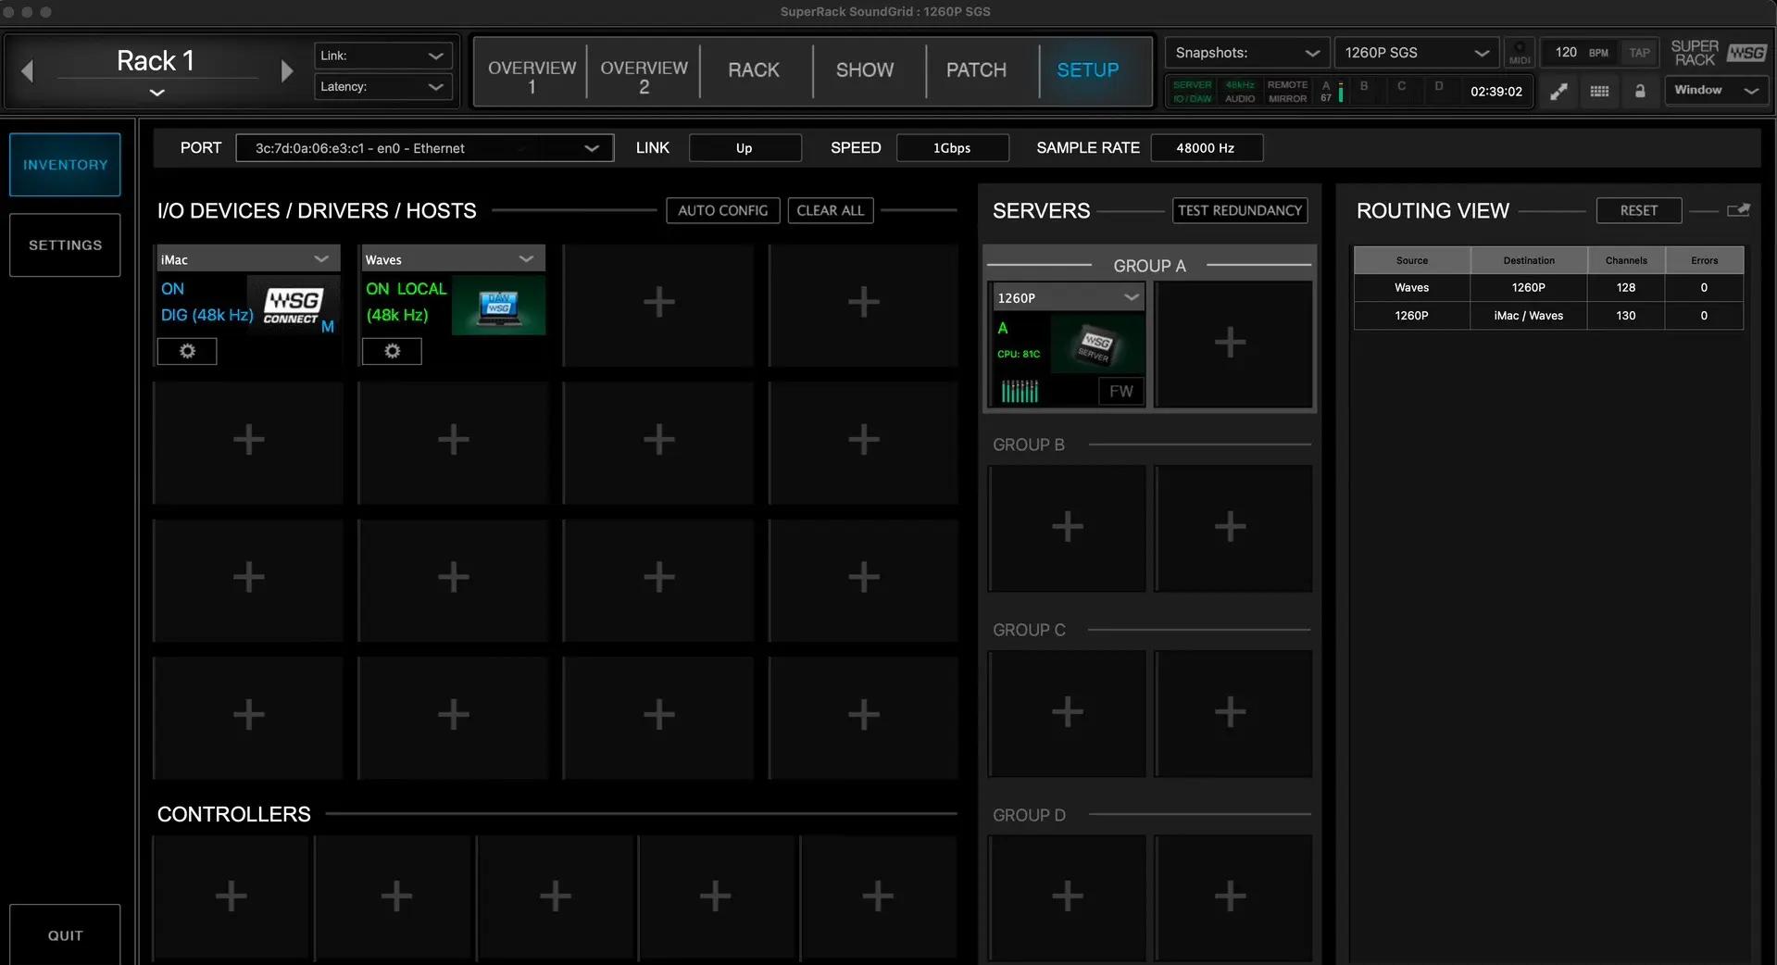The height and width of the screenshot is (965, 1777).
Task: Click the Server IO/DAW status indicator
Action: (x=1192, y=92)
